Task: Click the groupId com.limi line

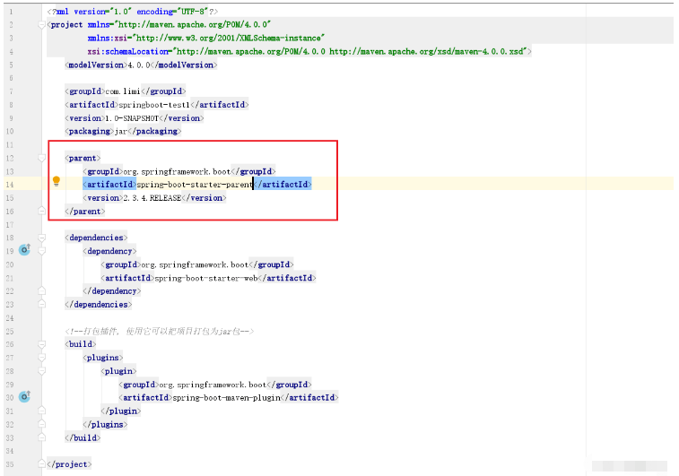Action: pos(126,91)
